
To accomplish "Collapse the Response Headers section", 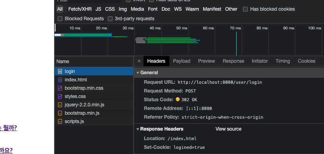I will tap(138, 129).
